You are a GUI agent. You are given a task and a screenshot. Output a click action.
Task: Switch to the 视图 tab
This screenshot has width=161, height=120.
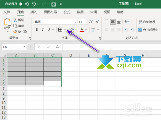pos(107,12)
